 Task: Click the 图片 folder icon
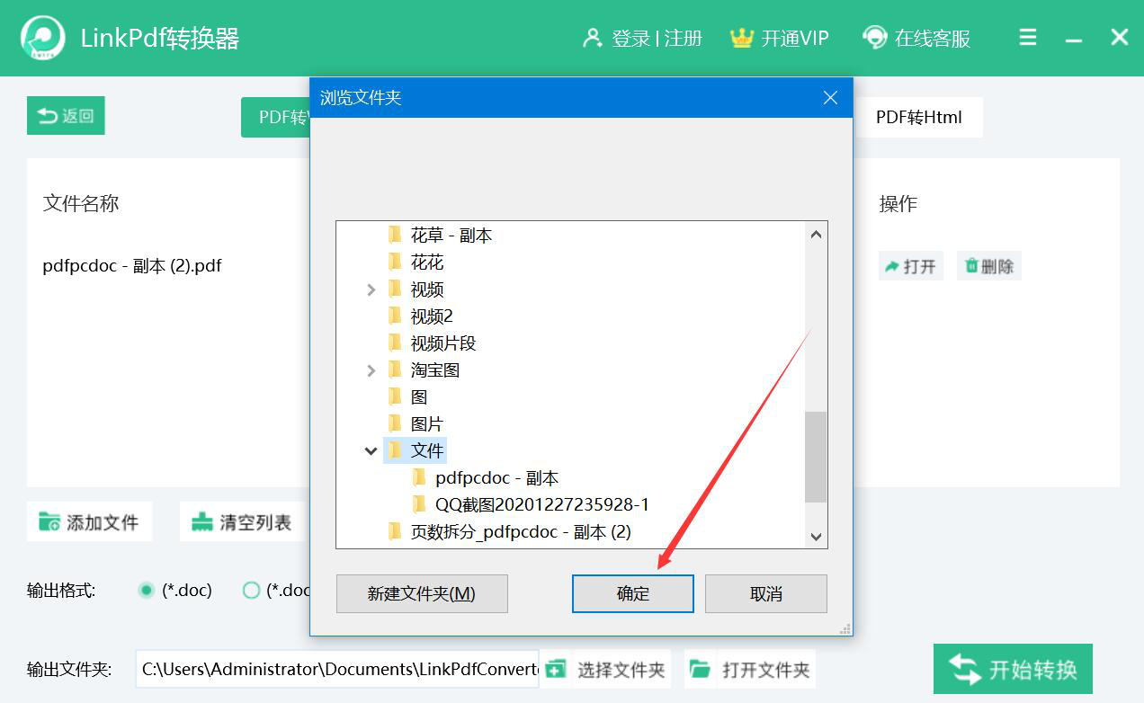click(395, 424)
